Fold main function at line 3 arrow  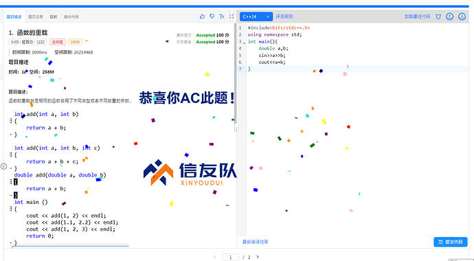[245, 43]
